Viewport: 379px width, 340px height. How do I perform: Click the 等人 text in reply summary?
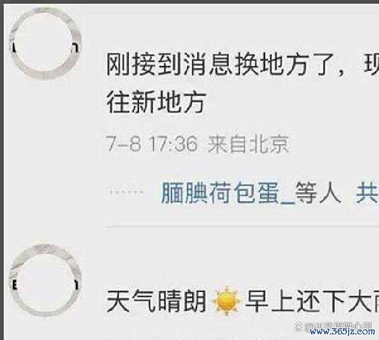coord(319,193)
